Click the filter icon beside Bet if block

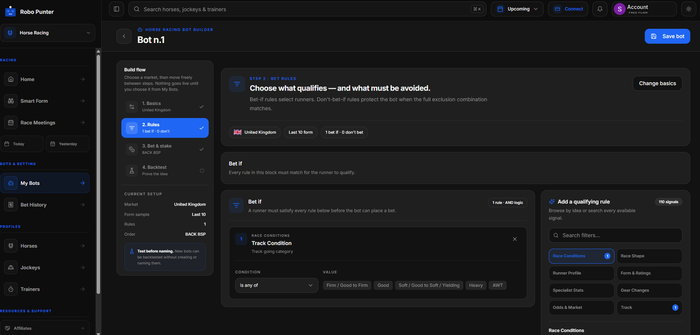pyautogui.click(x=237, y=205)
